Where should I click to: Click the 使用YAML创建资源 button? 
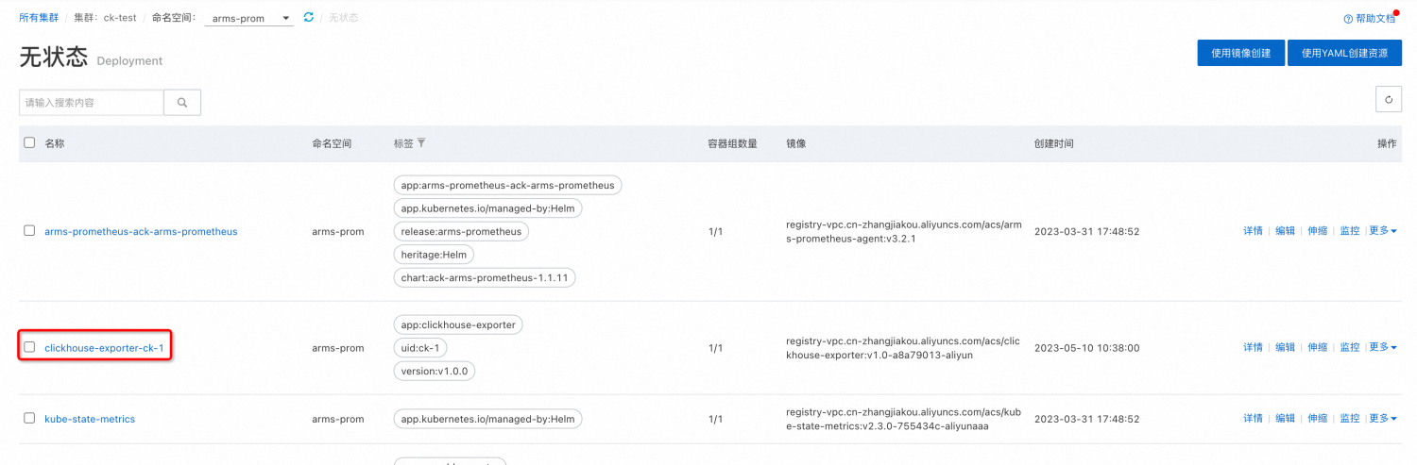1344,53
